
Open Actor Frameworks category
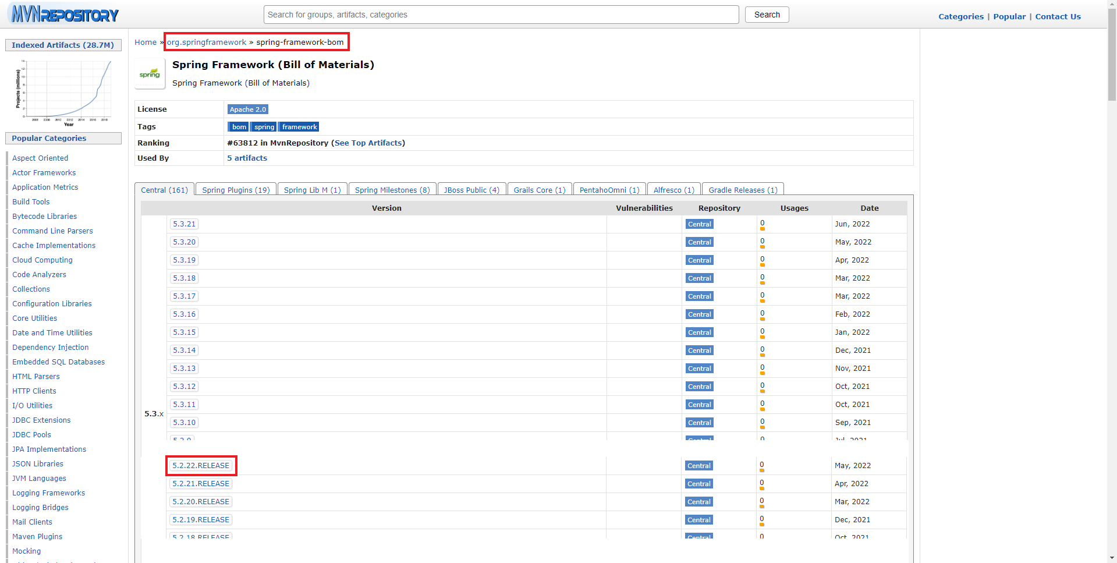click(44, 172)
